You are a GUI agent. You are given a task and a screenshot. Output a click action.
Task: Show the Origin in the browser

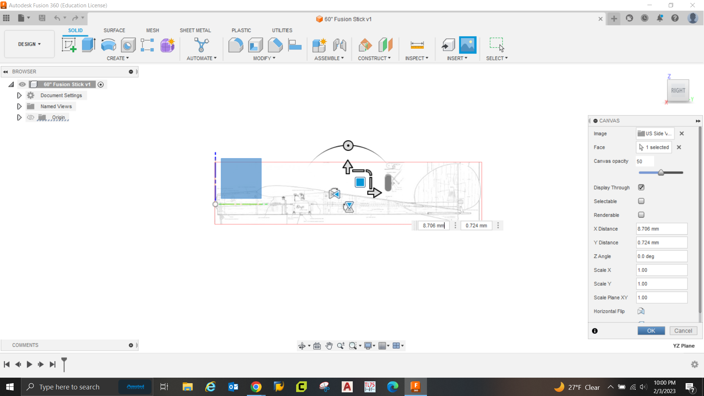(30, 117)
